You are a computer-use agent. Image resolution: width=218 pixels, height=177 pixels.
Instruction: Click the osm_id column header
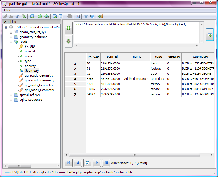(112, 57)
